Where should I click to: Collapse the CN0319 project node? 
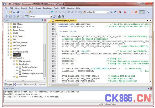(x=8, y=55)
